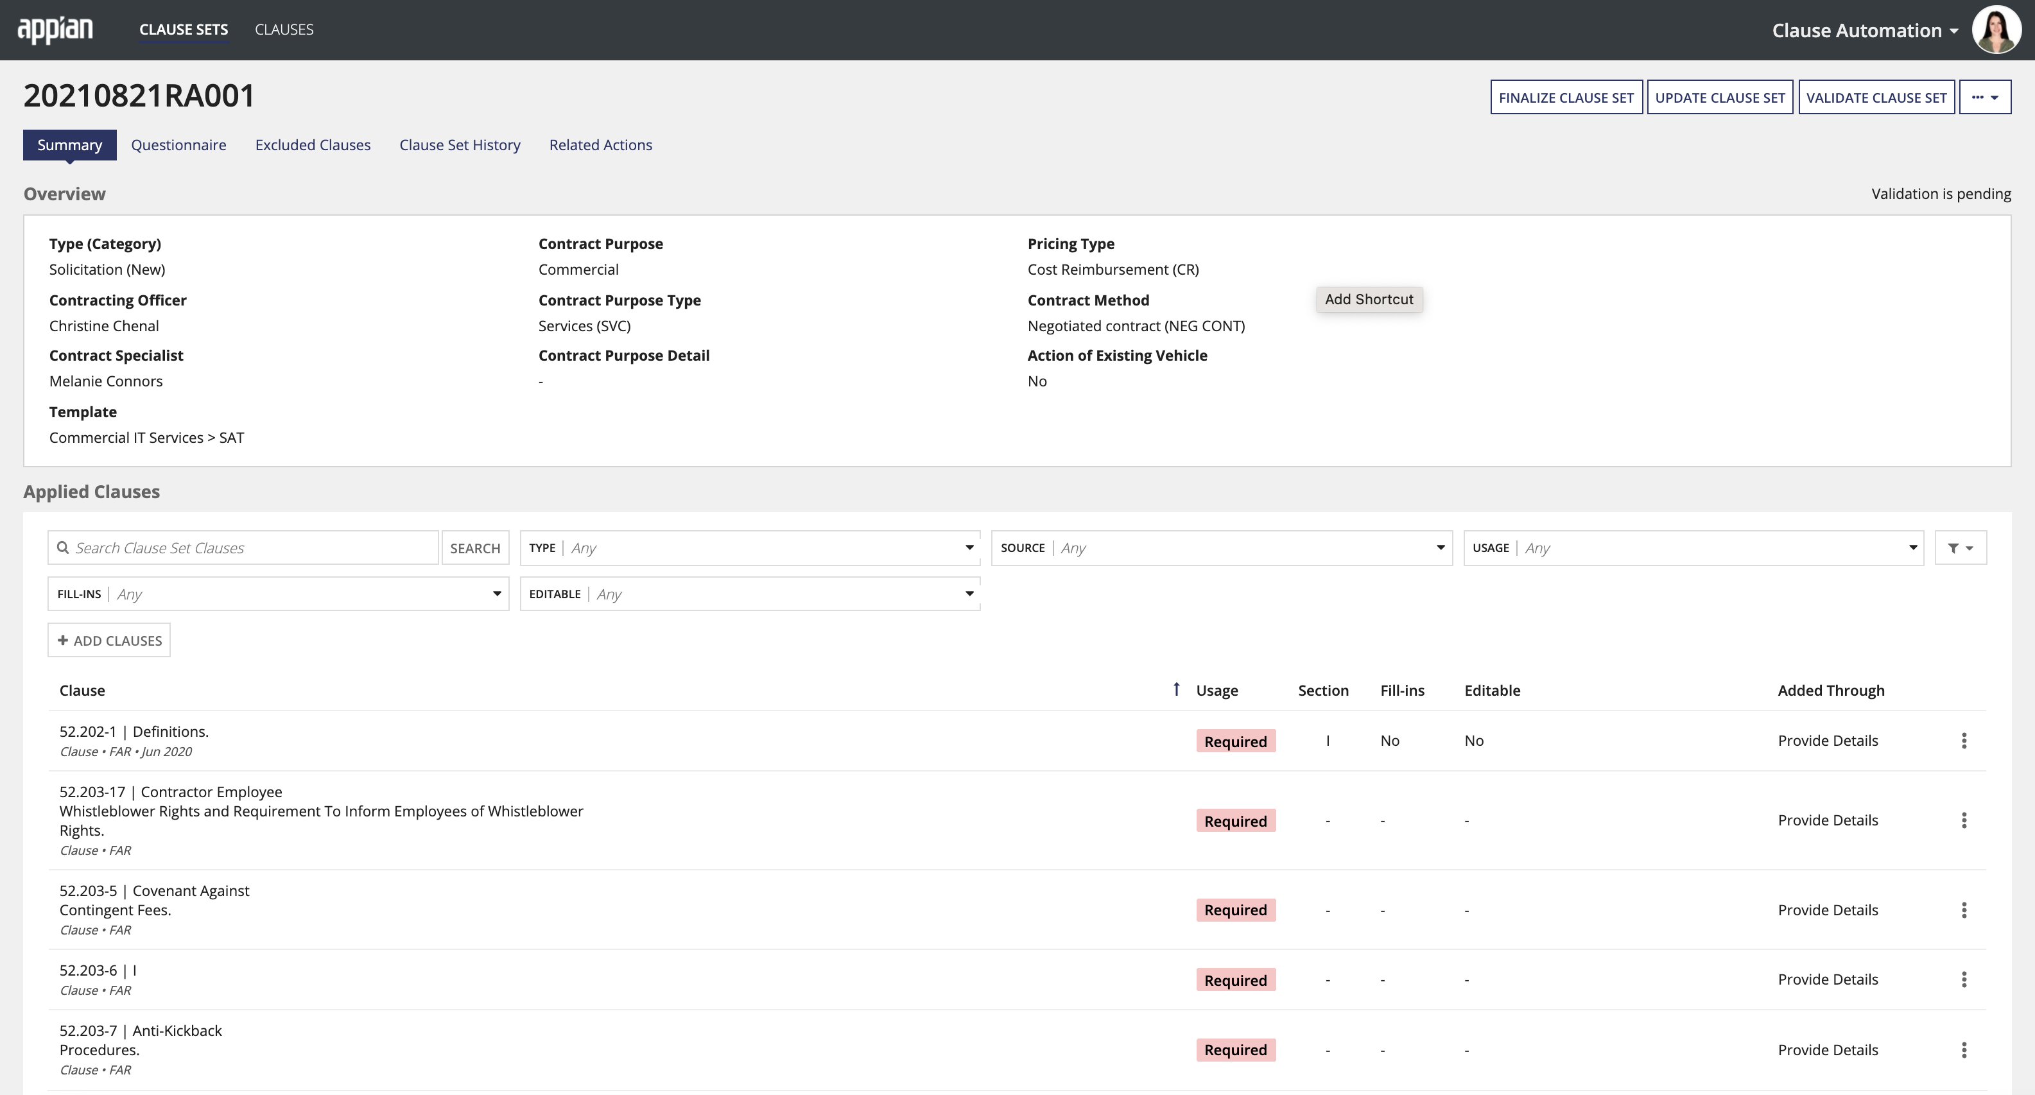Click Provide Details in 52.203-6 row
This screenshot has height=1095, width=2035.
pyautogui.click(x=1827, y=979)
